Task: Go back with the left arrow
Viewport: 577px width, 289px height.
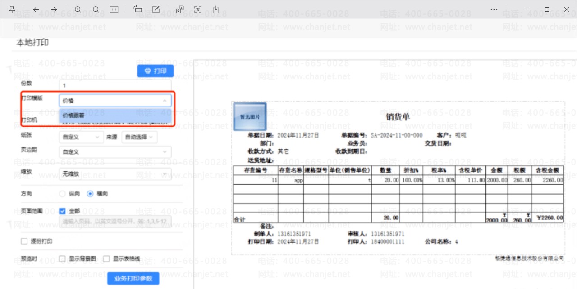Action: tap(36, 9)
